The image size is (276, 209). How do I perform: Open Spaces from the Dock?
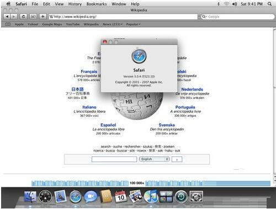coord(166,196)
